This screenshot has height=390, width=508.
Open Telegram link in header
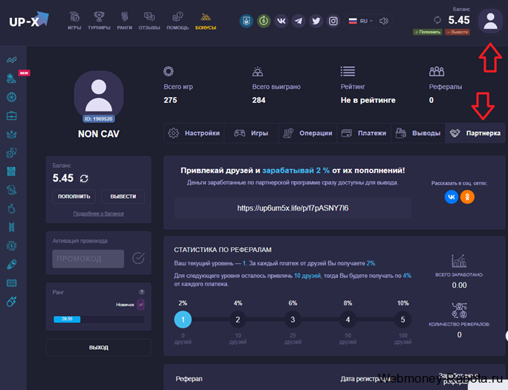(299, 21)
